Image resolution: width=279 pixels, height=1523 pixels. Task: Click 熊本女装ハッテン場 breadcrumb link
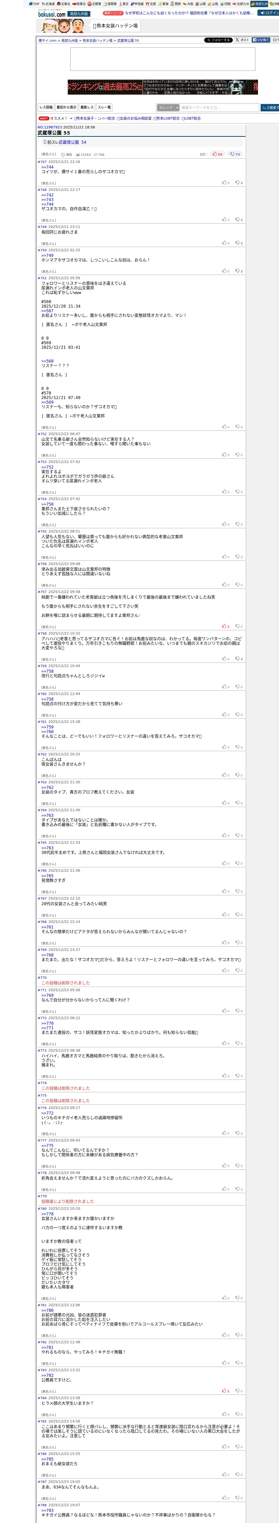tap(98, 41)
